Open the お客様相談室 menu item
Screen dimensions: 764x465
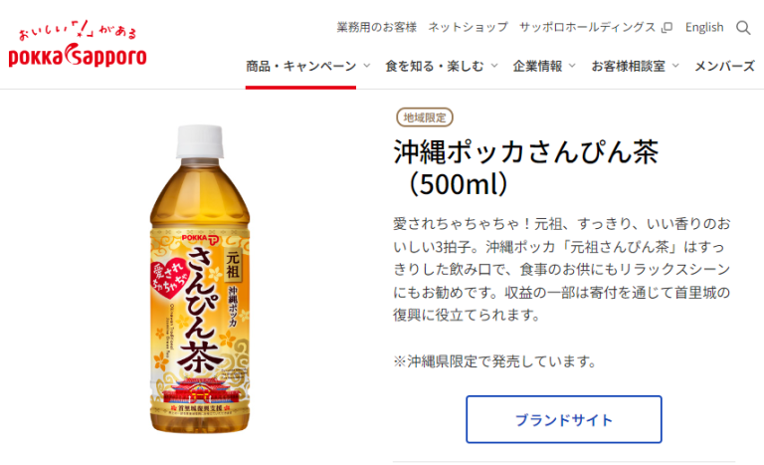pos(629,66)
